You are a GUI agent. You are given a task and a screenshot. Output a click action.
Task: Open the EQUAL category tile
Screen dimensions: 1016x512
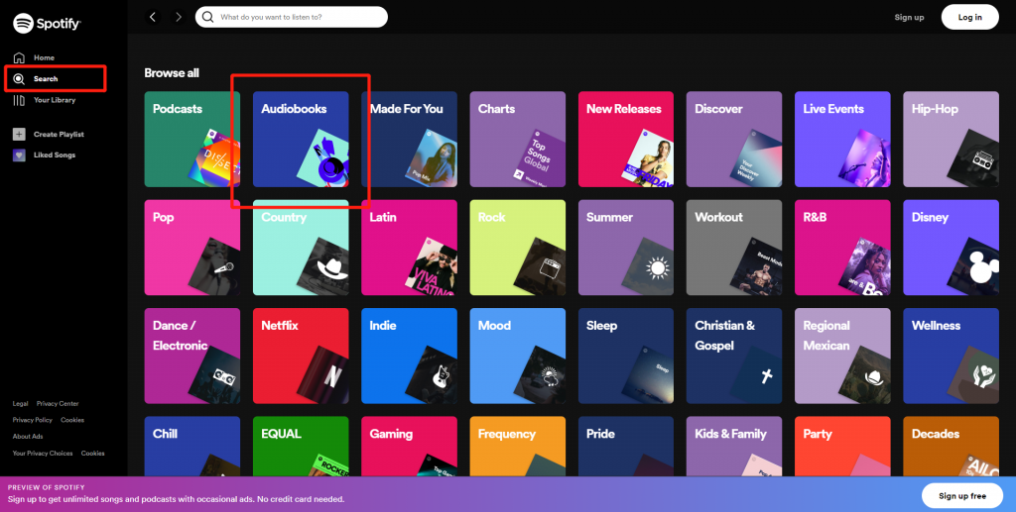coord(301,446)
